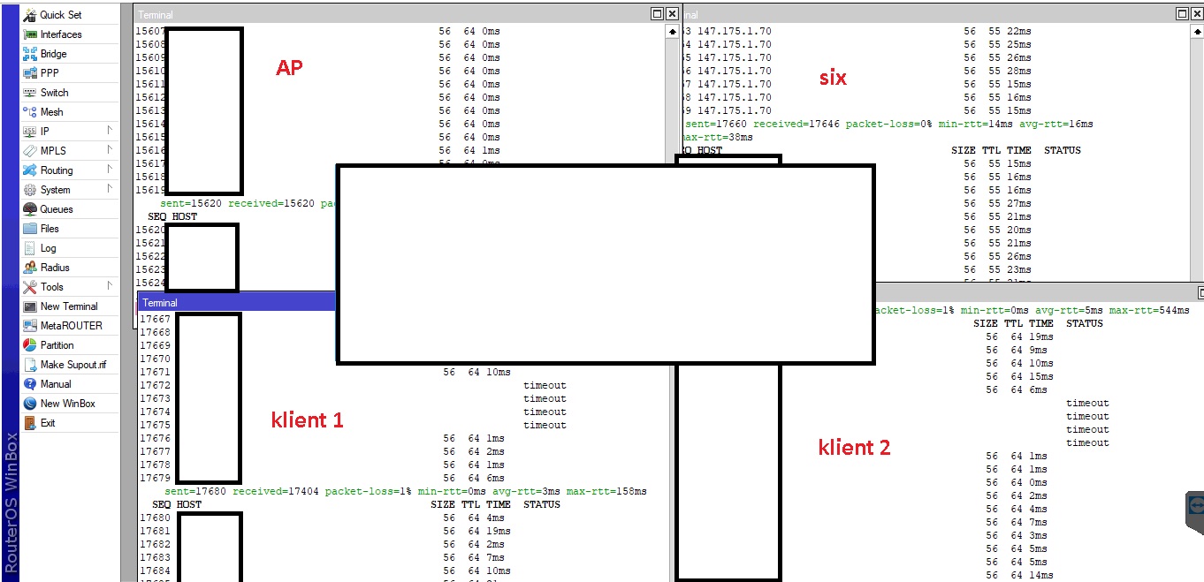Image resolution: width=1204 pixels, height=582 pixels.
Task: Click the Exit icon
Action: pos(29,423)
